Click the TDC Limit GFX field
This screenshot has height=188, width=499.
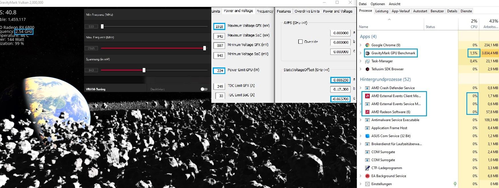coord(219,86)
